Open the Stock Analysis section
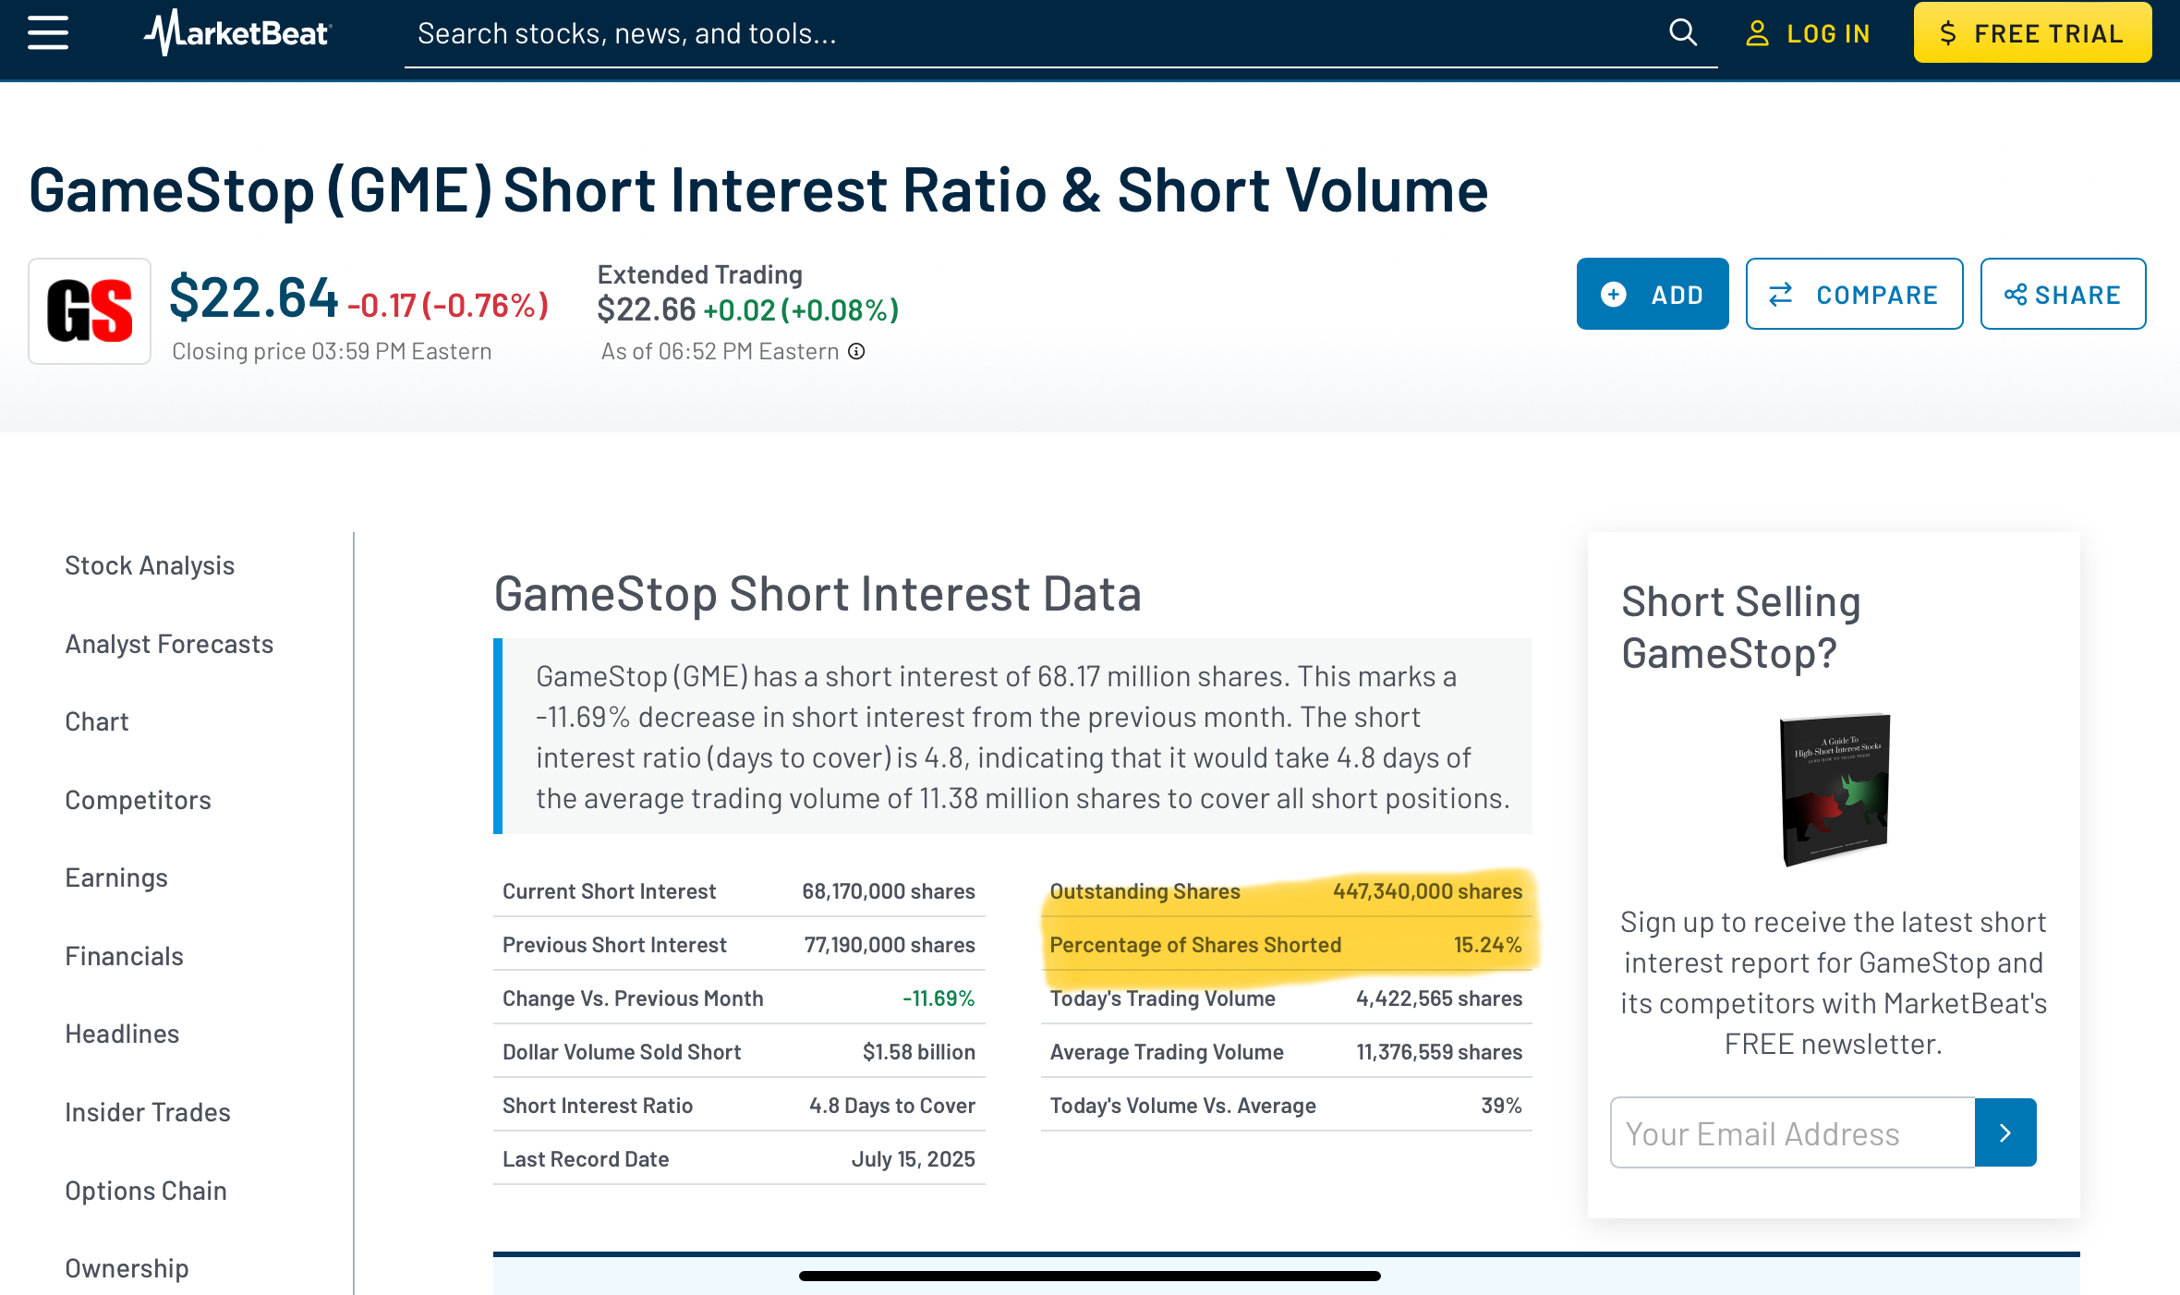The image size is (2180, 1295). point(150,565)
